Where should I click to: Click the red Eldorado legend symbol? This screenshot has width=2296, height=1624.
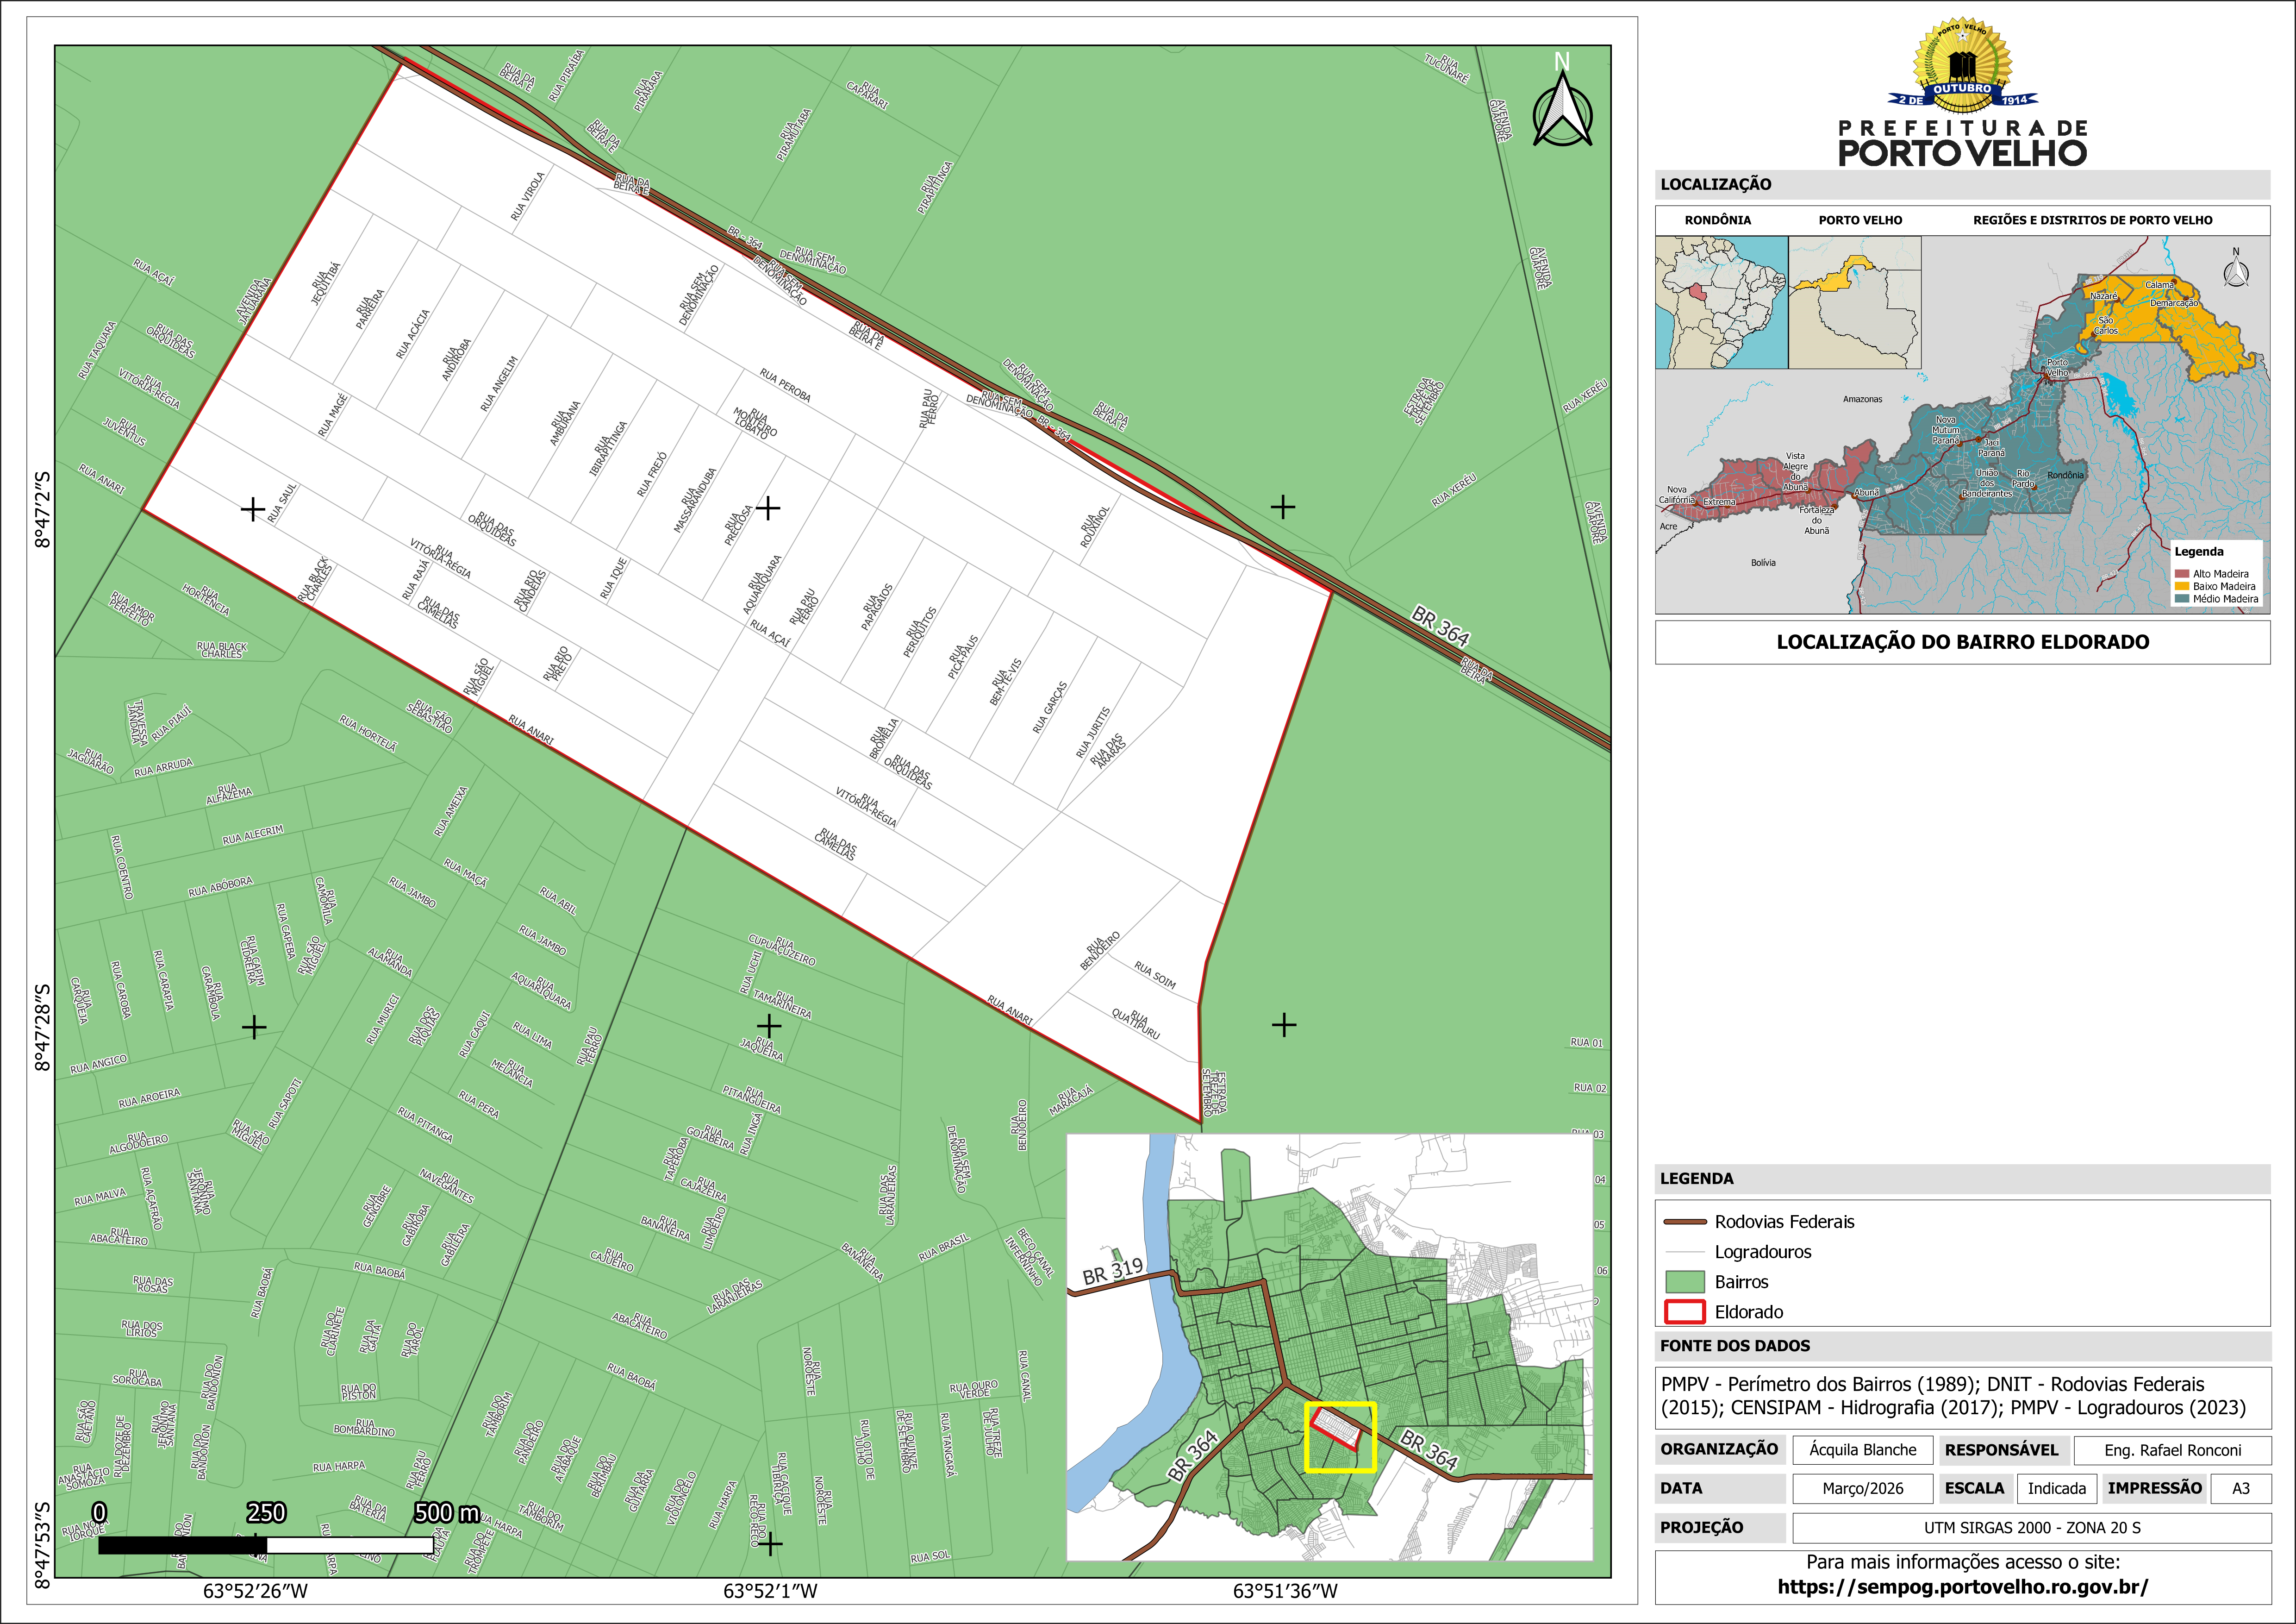point(1685,1312)
